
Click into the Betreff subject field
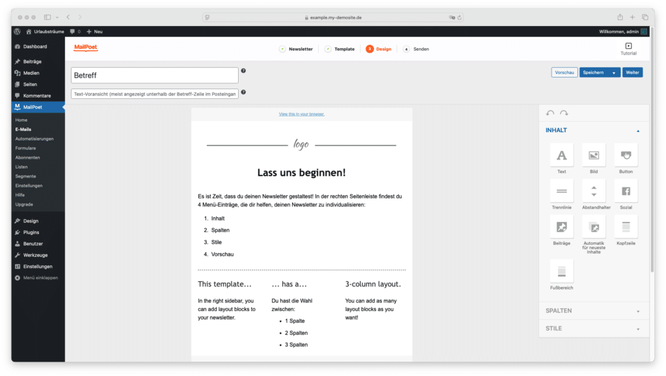[155, 75]
